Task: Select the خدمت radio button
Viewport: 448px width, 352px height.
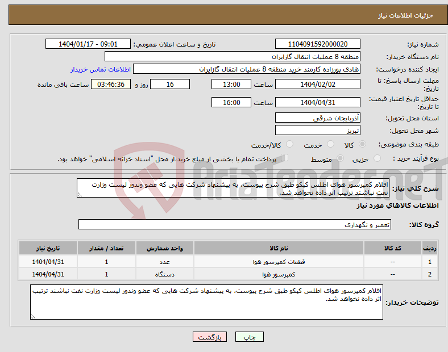Action: (330, 144)
